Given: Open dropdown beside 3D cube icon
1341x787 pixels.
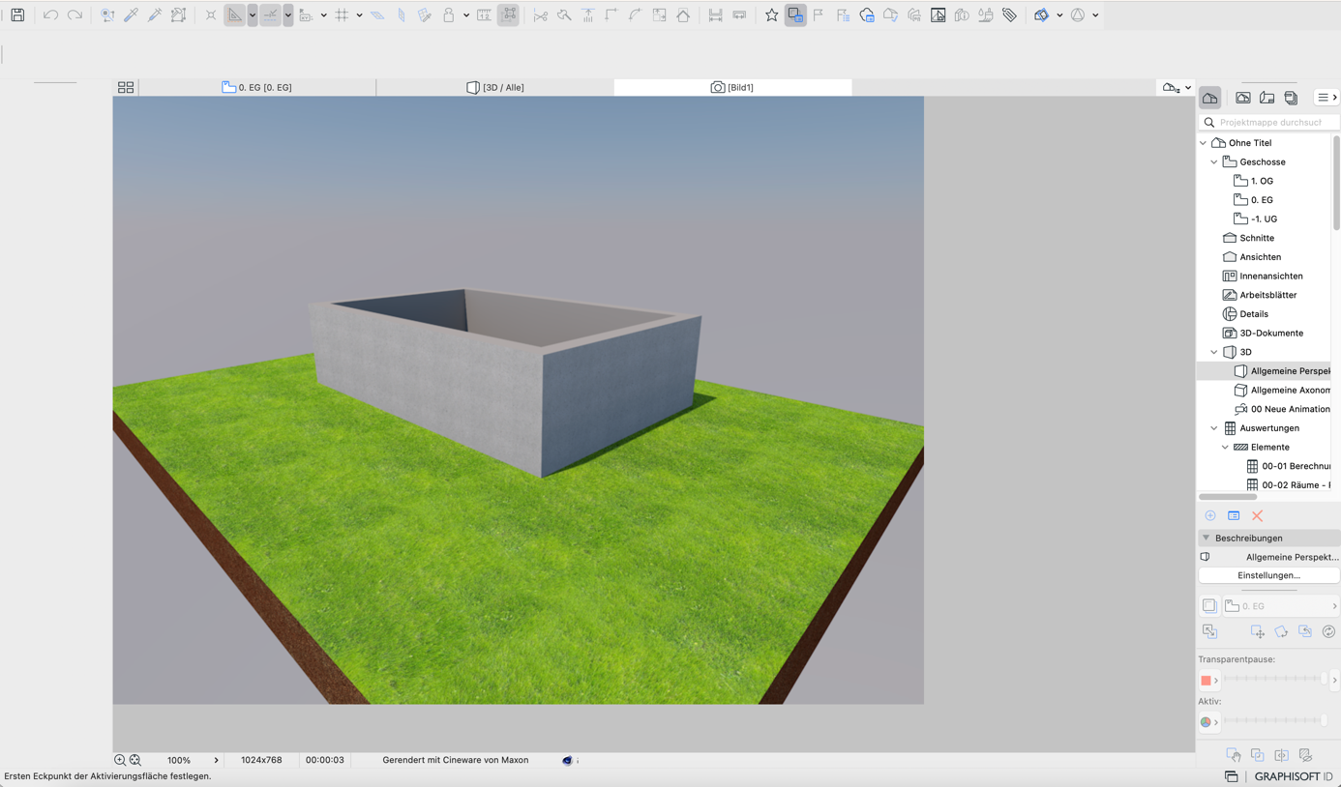Looking at the screenshot, I should pyautogui.click(x=1059, y=15).
